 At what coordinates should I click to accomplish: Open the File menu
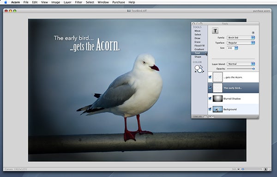[26, 2]
